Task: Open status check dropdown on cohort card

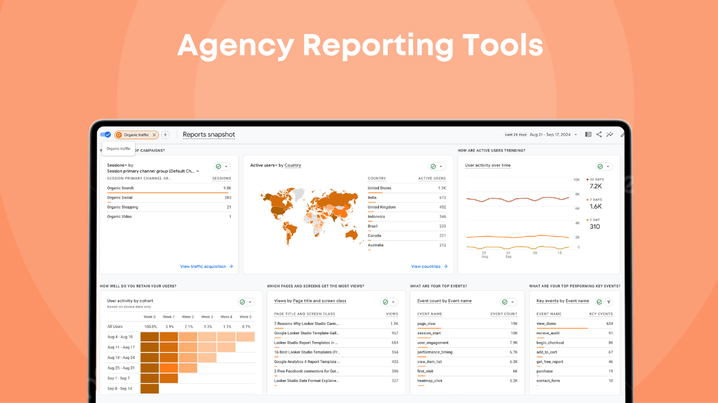Action: pos(246,302)
